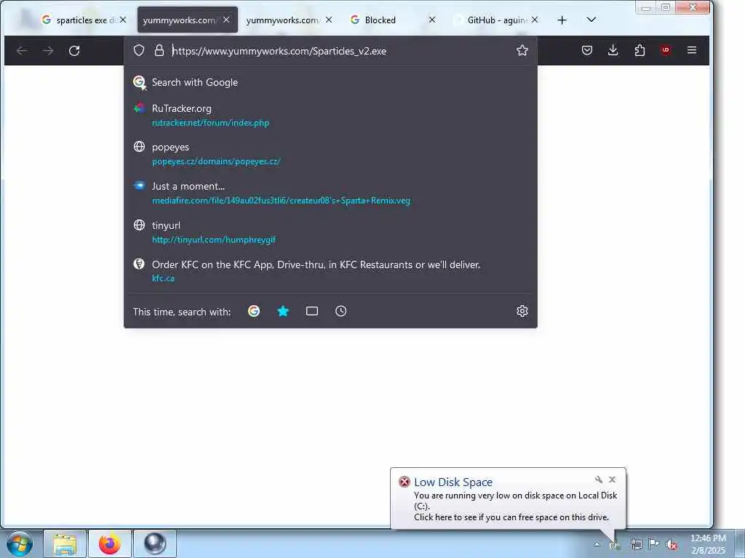Open the Windows Start menu
The image size is (745, 558).
point(20,543)
